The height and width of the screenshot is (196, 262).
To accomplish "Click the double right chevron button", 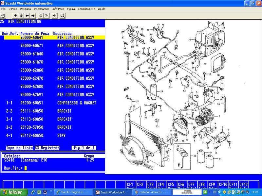I will (x=47, y=16).
